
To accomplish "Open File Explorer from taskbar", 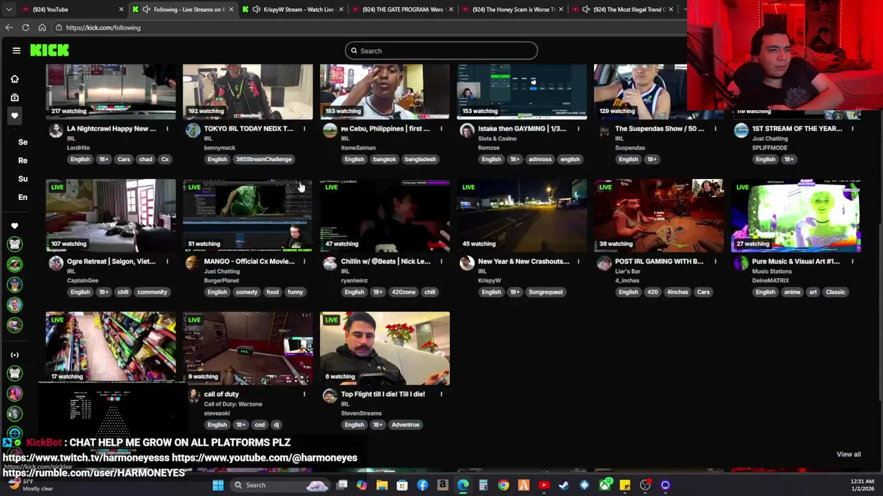I will [x=382, y=485].
